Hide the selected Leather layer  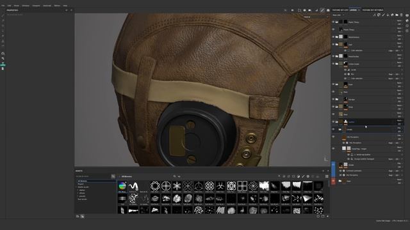[333, 122]
